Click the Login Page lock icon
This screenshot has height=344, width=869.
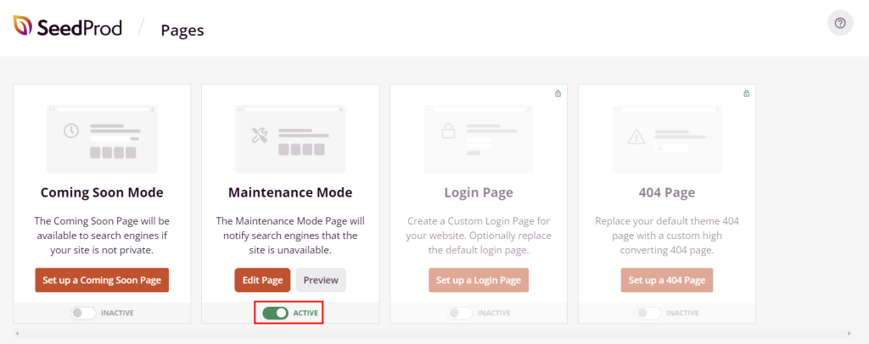[x=558, y=93]
